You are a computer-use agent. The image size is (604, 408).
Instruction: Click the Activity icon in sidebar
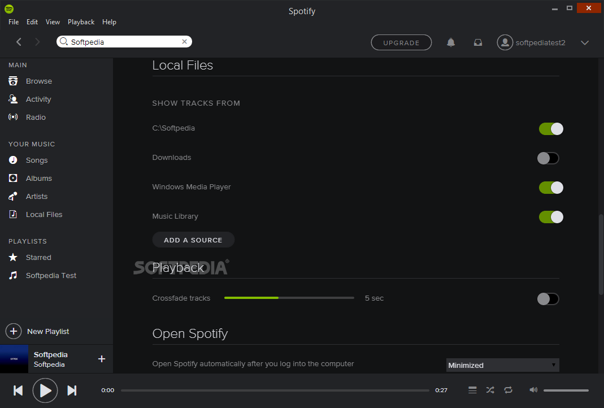pyautogui.click(x=13, y=99)
